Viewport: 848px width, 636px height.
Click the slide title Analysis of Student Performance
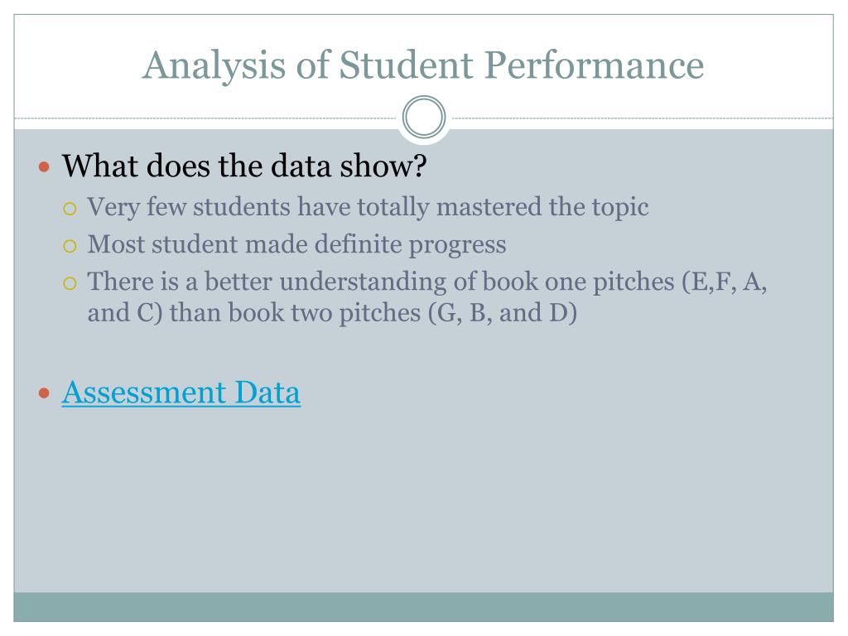click(x=423, y=65)
